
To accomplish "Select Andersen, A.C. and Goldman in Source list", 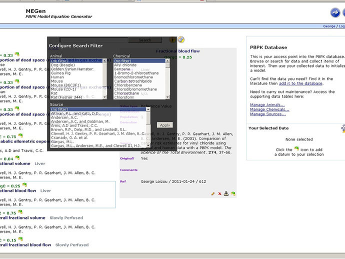I will [x=98, y=121].
